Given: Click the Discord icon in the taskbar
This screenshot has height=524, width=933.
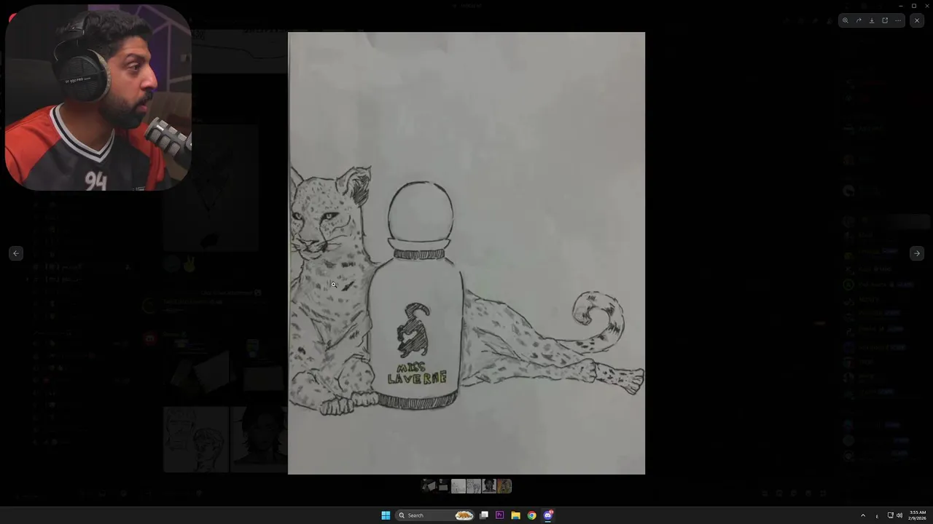Looking at the screenshot, I should point(548,515).
